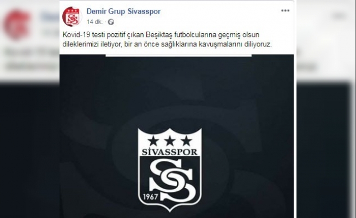Click the 14 dk. timestamp link
This screenshot has height=218, width=356.
click(x=94, y=22)
